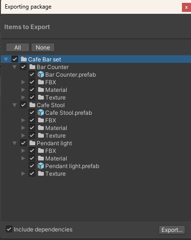Click the Pendant light.prefab cube icon
The image size is (191, 240).
click(x=40, y=166)
